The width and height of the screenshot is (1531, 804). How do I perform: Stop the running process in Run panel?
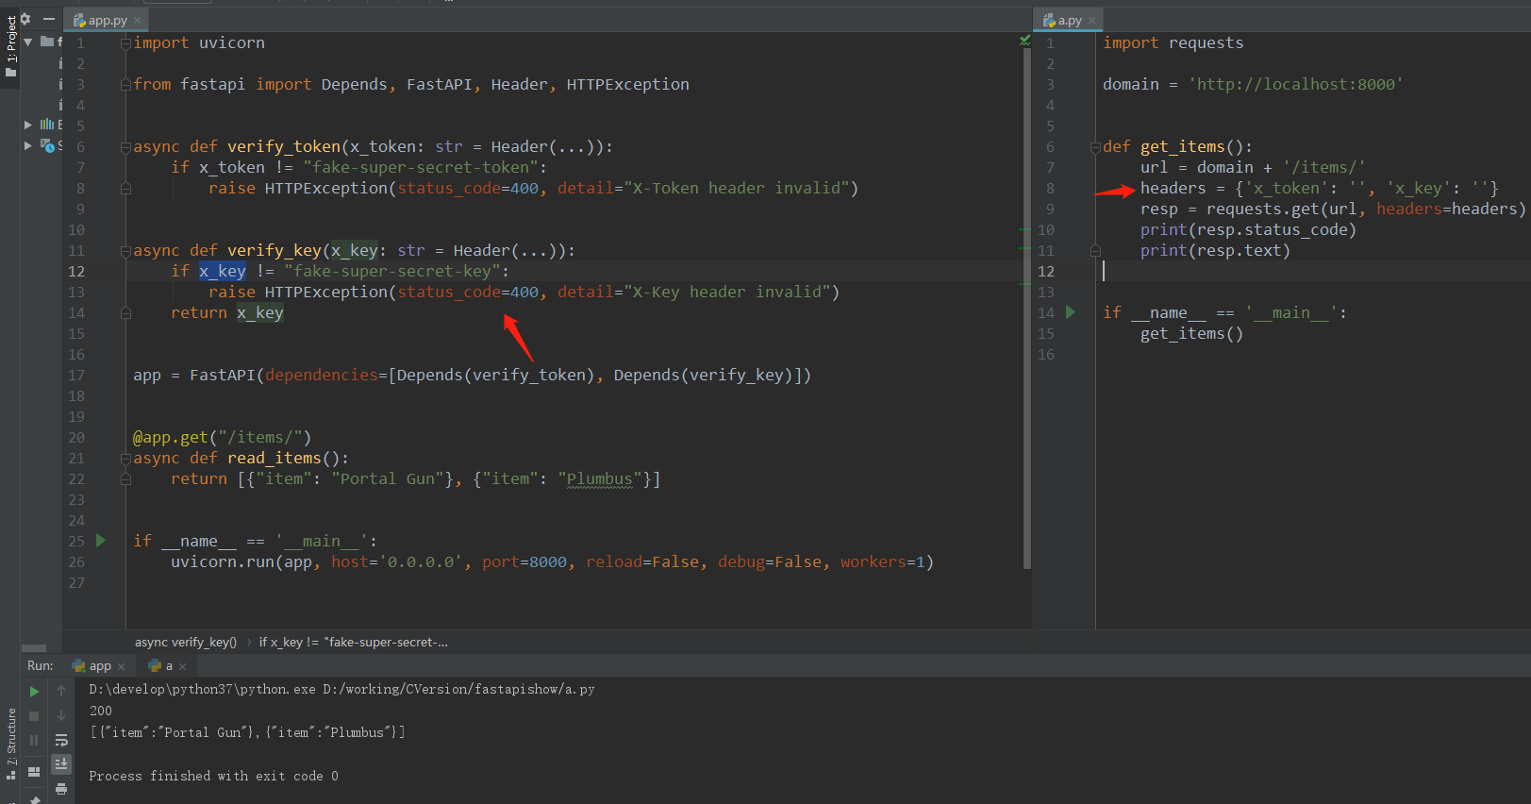pyautogui.click(x=35, y=716)
